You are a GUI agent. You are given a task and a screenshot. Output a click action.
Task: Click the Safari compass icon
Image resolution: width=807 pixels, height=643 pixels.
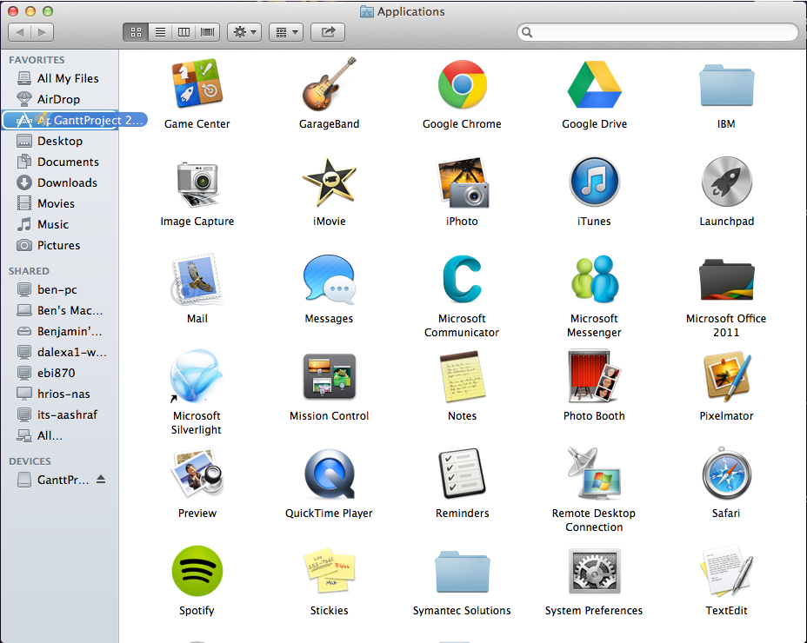(726, 474)
